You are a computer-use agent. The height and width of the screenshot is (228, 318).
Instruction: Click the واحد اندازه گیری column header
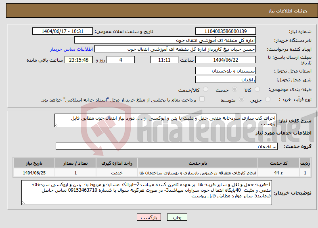pos(117,163)
